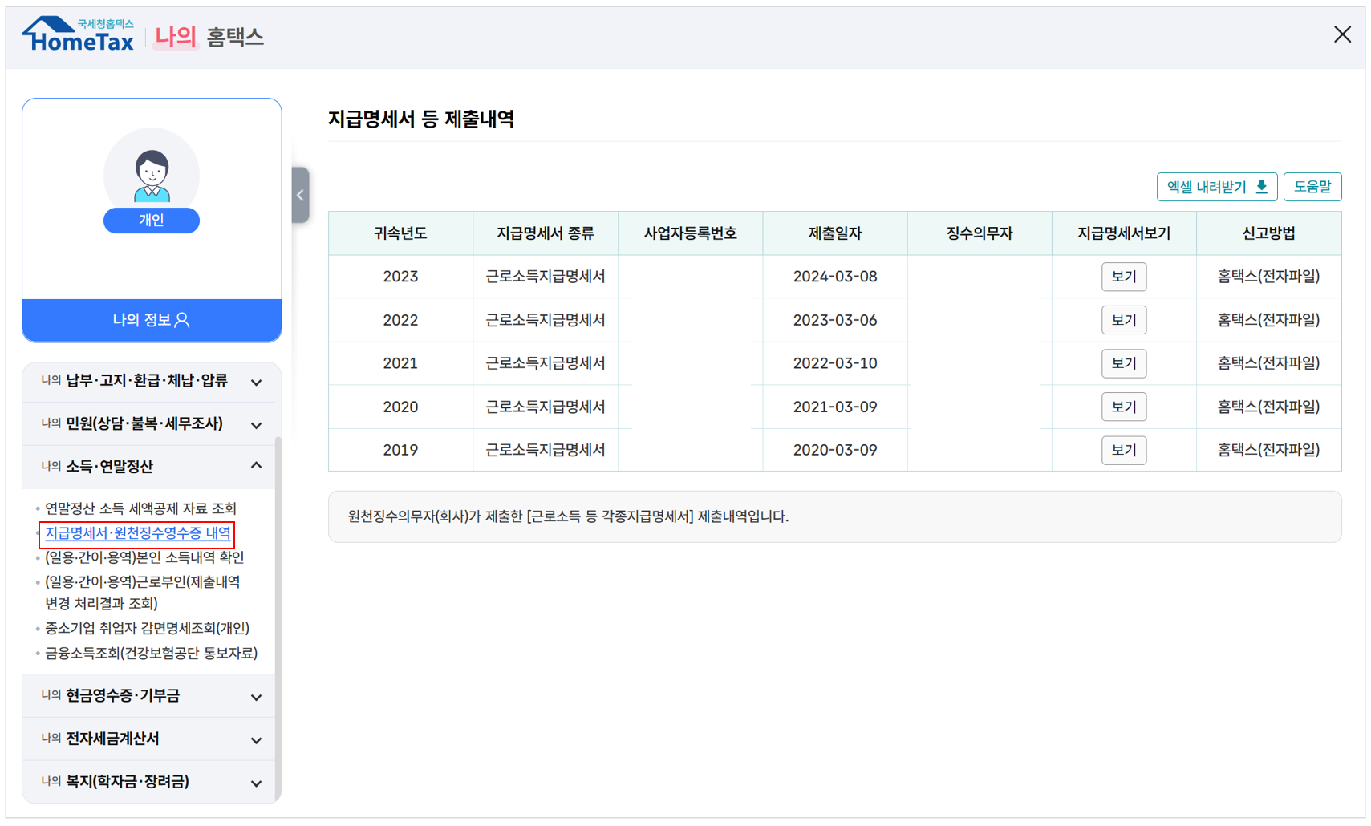Screen dimensions: 1371x826
Task: Select 지급명세서·원천징수영수증 내역 menu link
Action: (136, 532)
